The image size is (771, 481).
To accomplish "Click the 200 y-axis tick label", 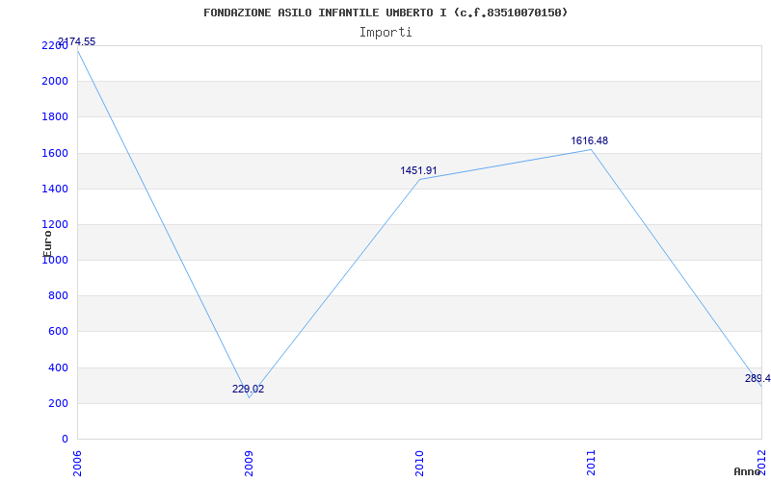I will (x=58, y=403).
